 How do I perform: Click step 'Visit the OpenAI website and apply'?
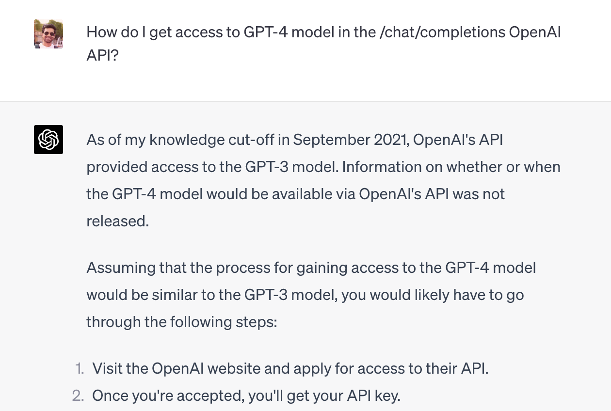[x=290, y=369]
